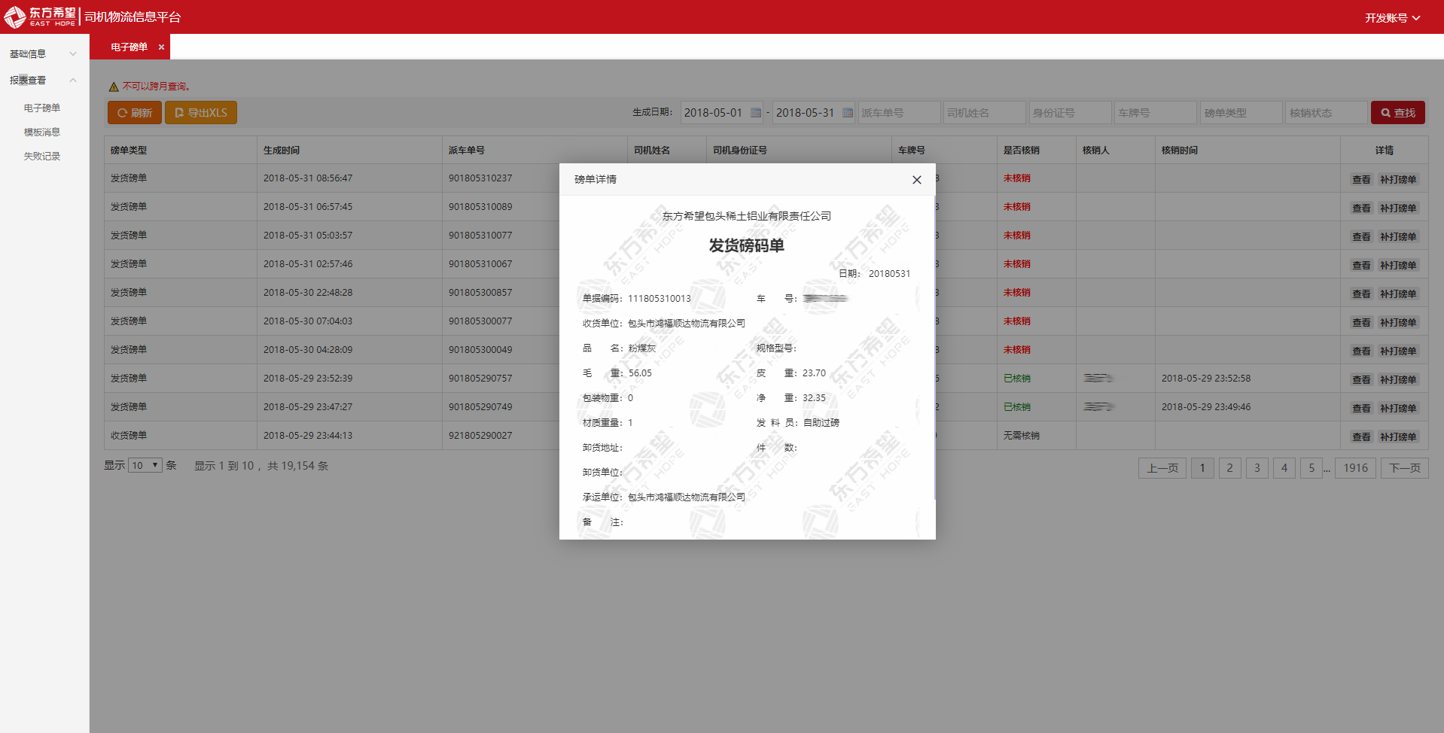Click 补打磅单 for the 收货磅单 row
Screen dimensions: 1444x733
coord(1398,437)
